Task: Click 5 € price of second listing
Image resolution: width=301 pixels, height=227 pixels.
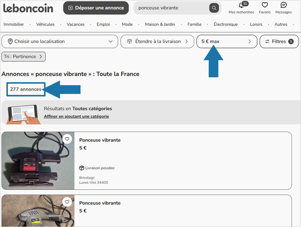Action: coord(83,211)
